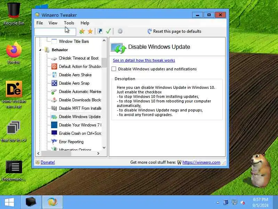Open the https://winaero.com link
This screenshot has height=209, width=278.
point(201,162)
